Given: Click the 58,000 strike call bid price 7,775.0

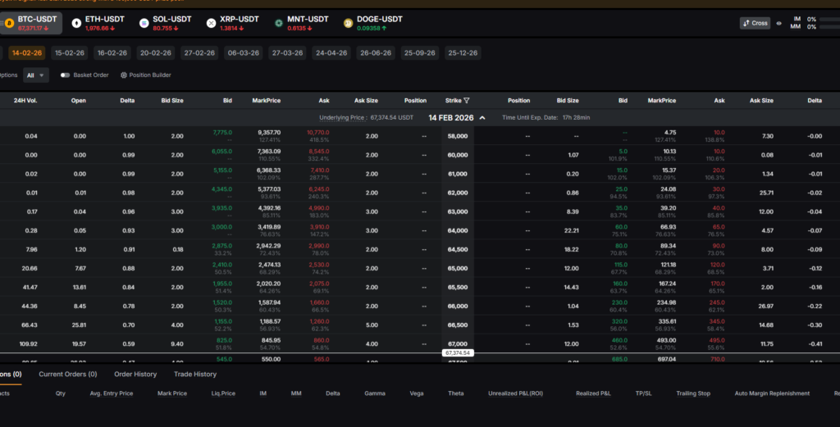Looking at the screenshot, I should pos(222,131).
